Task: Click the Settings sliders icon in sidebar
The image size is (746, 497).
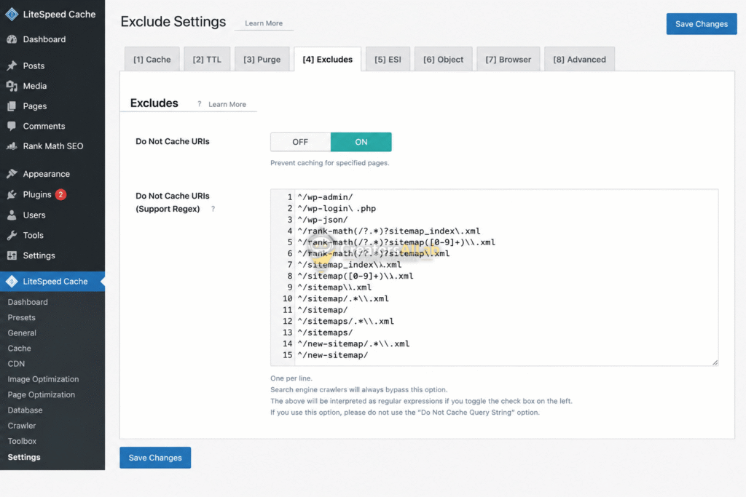Action: [12, 255]
